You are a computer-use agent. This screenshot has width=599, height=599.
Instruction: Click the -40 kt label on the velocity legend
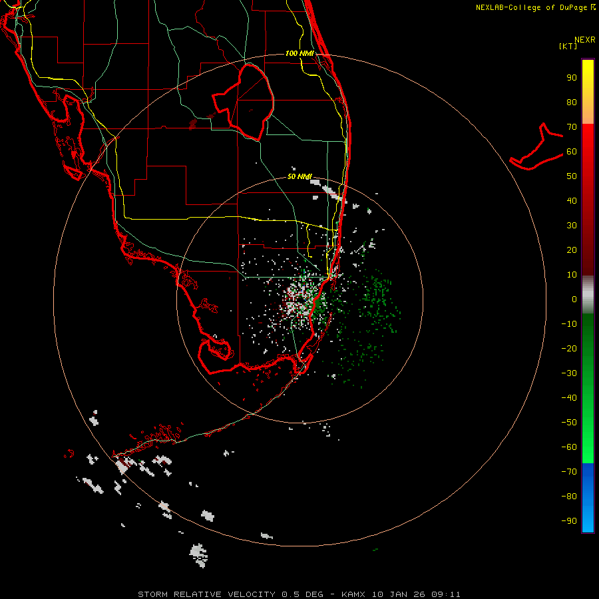(569, 398)
